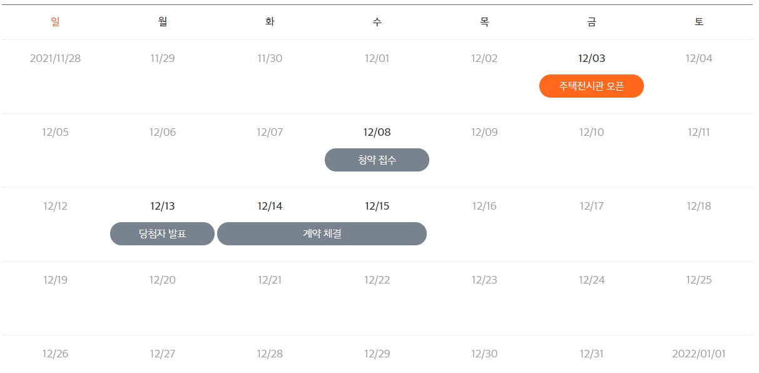Click the 2021/11/28 date cell
The height and width of the screenshot is (373, 759).
tap(55, 59)
